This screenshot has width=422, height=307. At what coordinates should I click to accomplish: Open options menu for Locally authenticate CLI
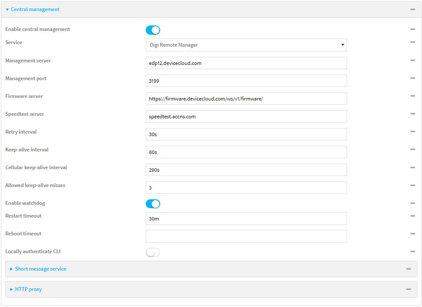413,251
